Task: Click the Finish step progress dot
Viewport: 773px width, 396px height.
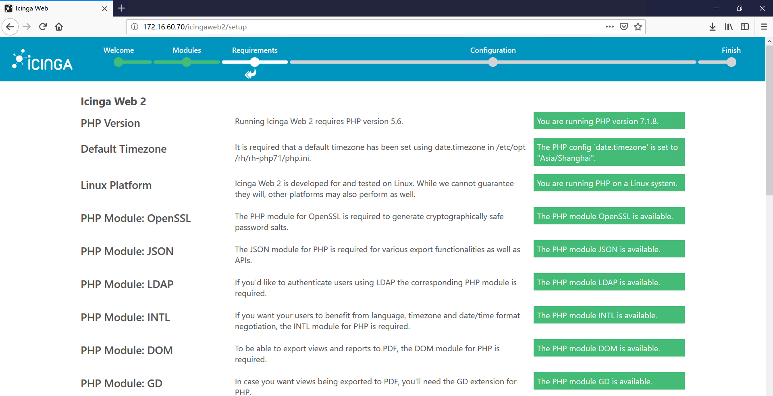Action: click(x=731, y=62)
